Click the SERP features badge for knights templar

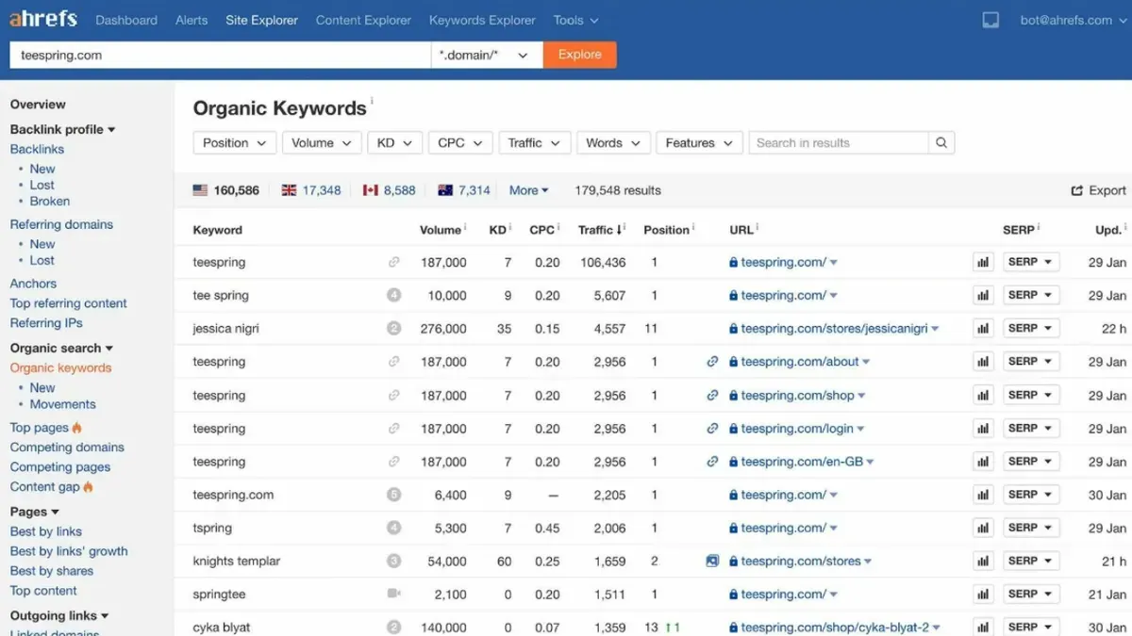394,561
